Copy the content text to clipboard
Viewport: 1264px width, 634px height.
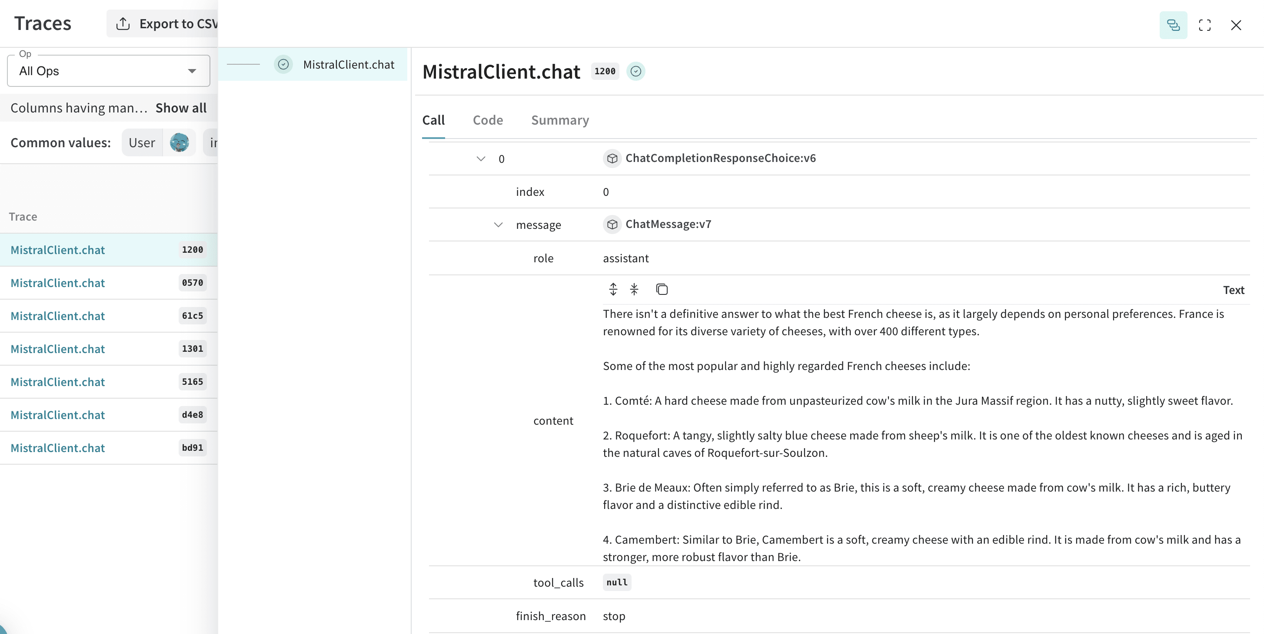coord(662,289)
